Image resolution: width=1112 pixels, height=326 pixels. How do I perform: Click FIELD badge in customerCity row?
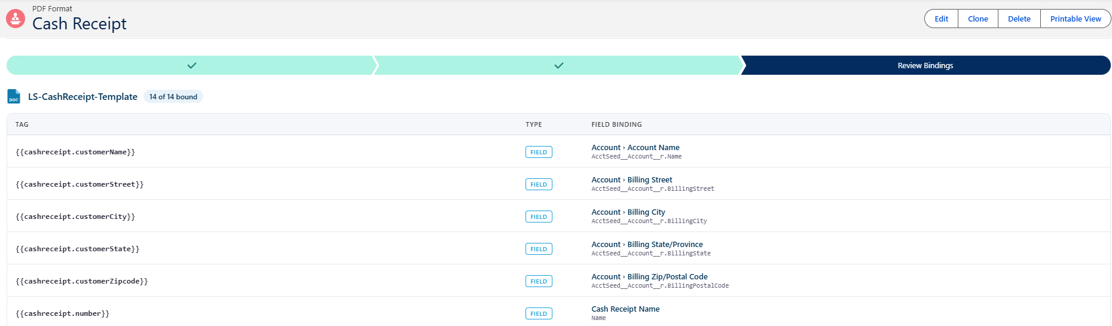pyautogui.click(x=539, y=217)
